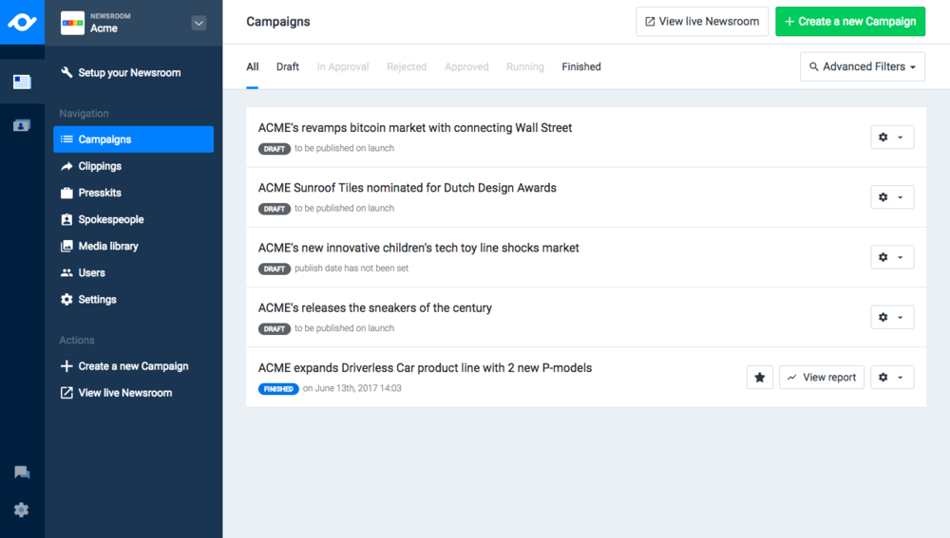
Task: Open Users in the navigation
Action: click(x=83, y=272)
